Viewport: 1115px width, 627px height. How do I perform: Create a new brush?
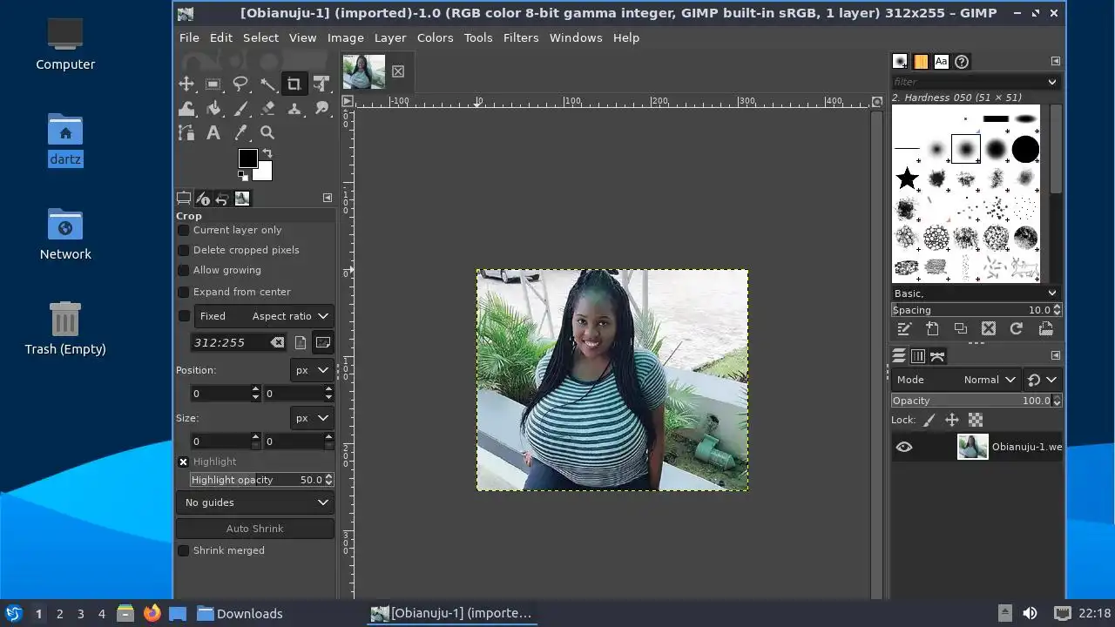[x=933, y=329]
